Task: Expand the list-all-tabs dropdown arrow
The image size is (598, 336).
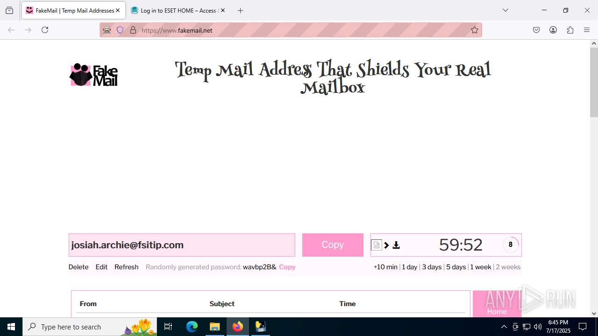Action: (x=505, y=10)
